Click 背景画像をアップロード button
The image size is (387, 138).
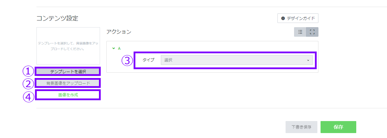[x=68, y=83]
